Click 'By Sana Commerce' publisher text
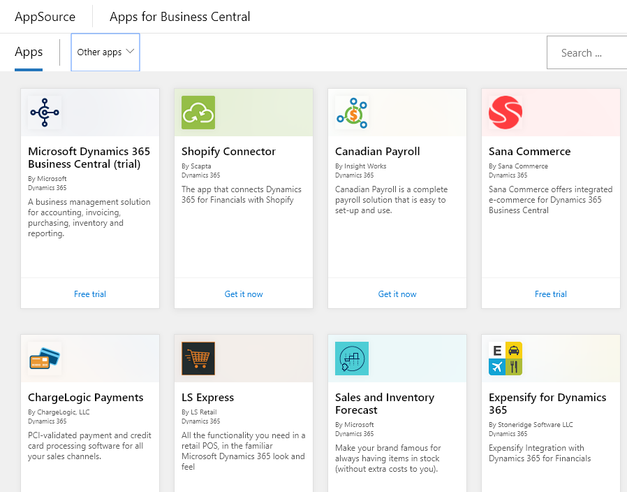627x492 pixels. (x=518, y=166)
